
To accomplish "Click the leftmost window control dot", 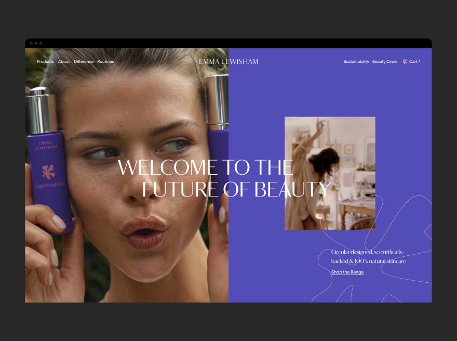I will click(x=32, y=43).
